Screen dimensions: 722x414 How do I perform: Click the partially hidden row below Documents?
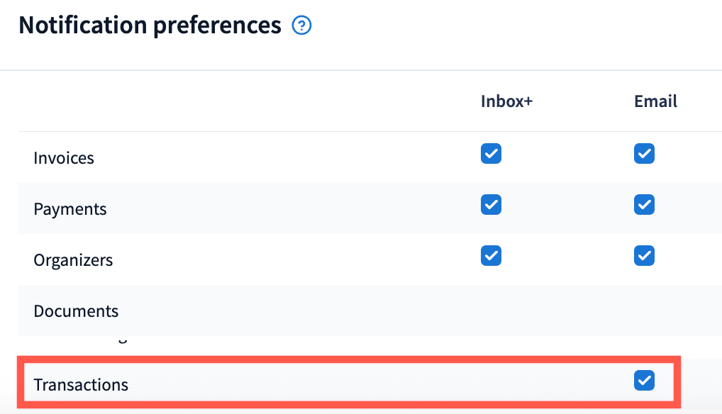click(x=106, y=340)
